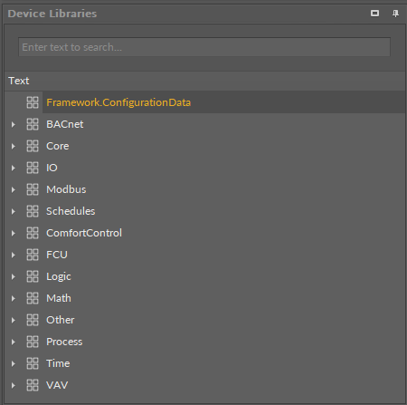
Task: Click the library icon beside IO
Action: click(x=33, y=168)
